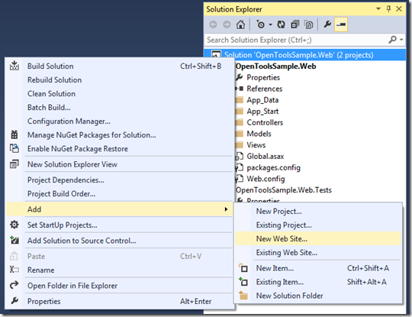Toggle the Auto Hide pin icon
The image size is (412, 317).
(388, 9)
